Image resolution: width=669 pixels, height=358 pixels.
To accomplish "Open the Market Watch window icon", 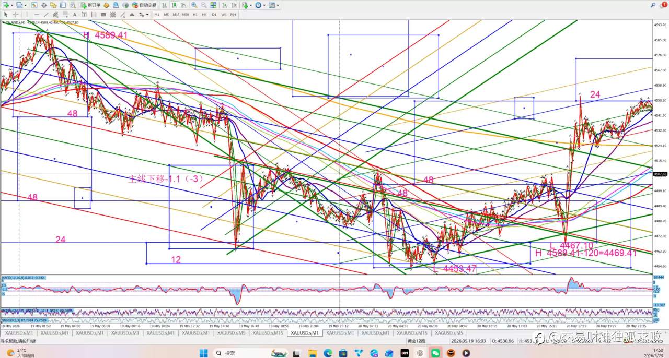I will tap(34, 5).
